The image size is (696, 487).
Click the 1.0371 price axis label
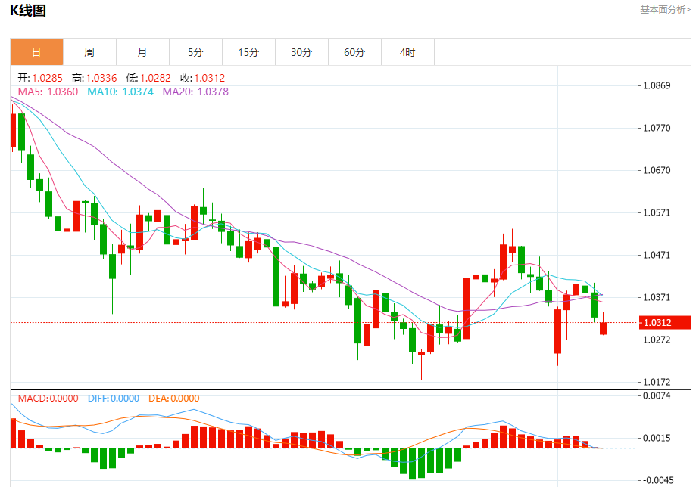pos(657,297)
